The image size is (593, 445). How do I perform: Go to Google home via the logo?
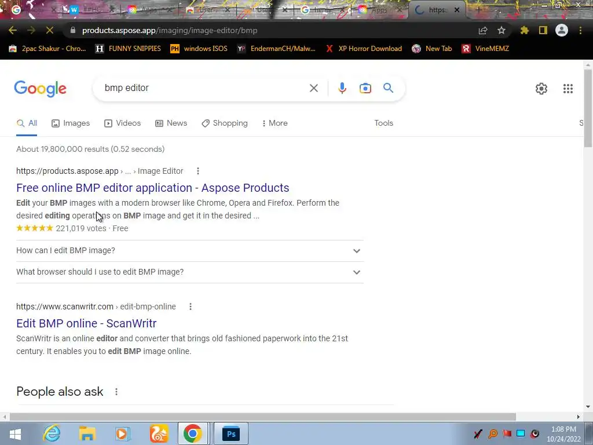(40, 89)
